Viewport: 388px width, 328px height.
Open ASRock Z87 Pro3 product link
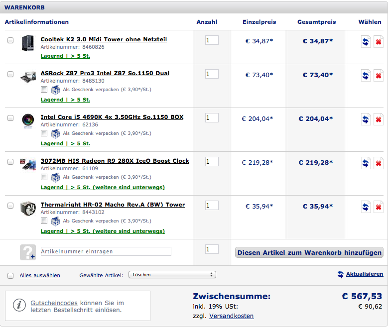(105, 73)
